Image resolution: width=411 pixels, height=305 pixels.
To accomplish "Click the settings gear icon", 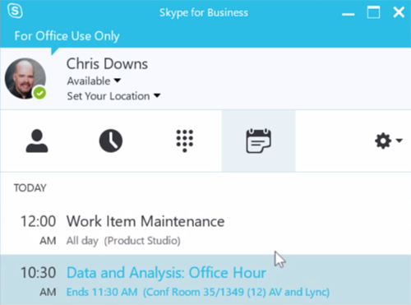I will pos(383,141).
